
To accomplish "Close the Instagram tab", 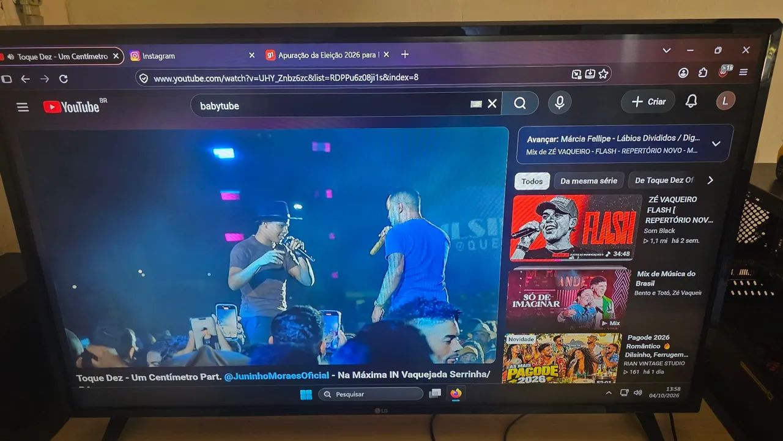I will click(251, 55).
